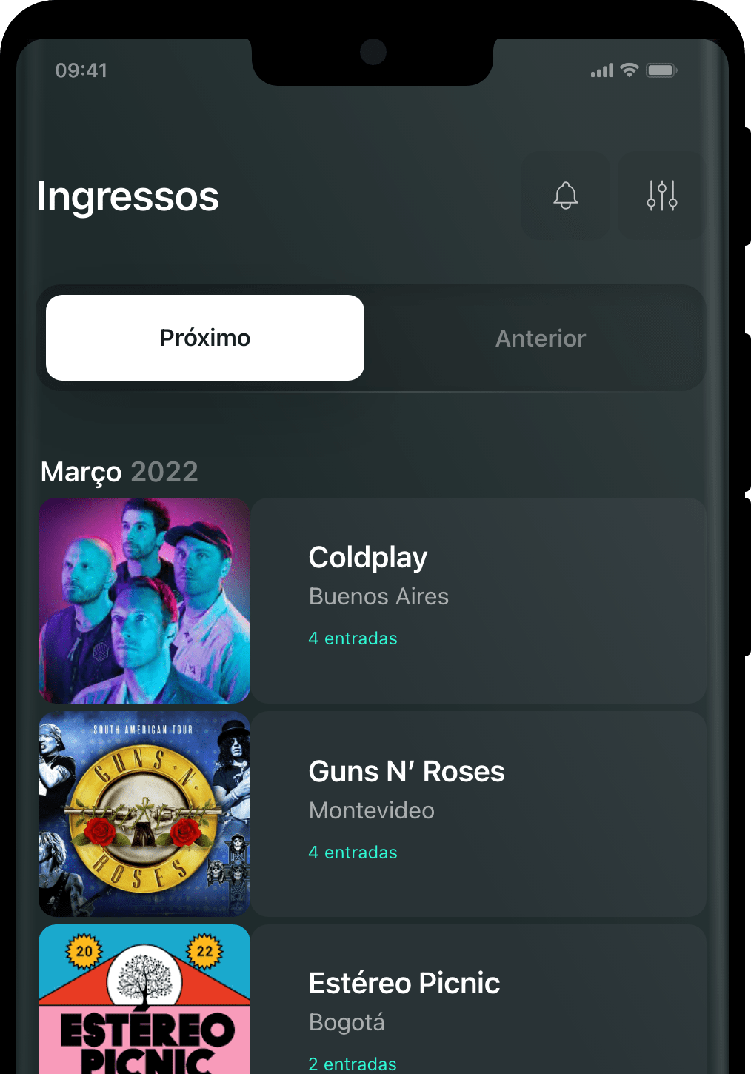Tap the battery status icon

661,70
